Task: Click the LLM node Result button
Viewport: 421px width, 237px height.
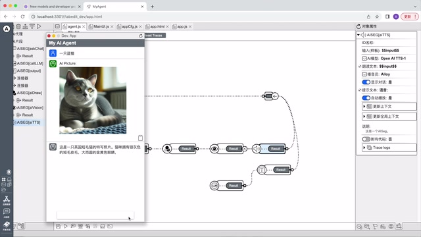Action: click(x=234, y=186)
